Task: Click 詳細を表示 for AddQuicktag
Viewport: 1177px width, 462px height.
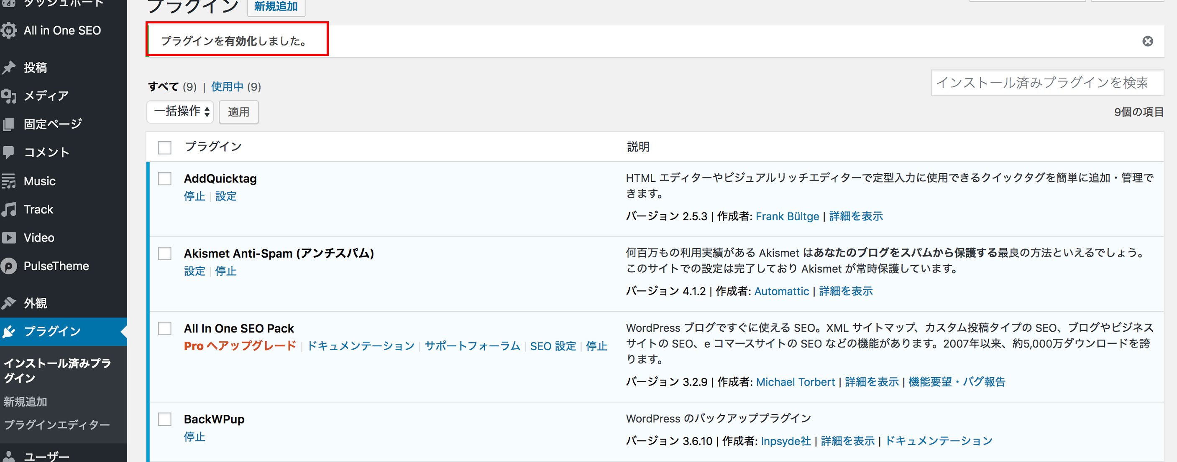Action: tap(856, 216)
